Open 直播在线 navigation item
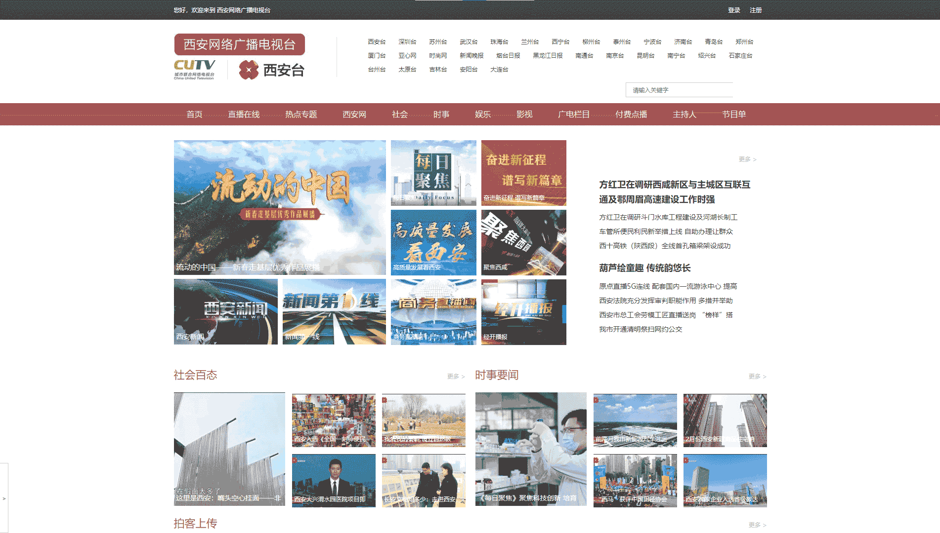The width and height of the screenshot is (940, 533). (x=244, y=114)
